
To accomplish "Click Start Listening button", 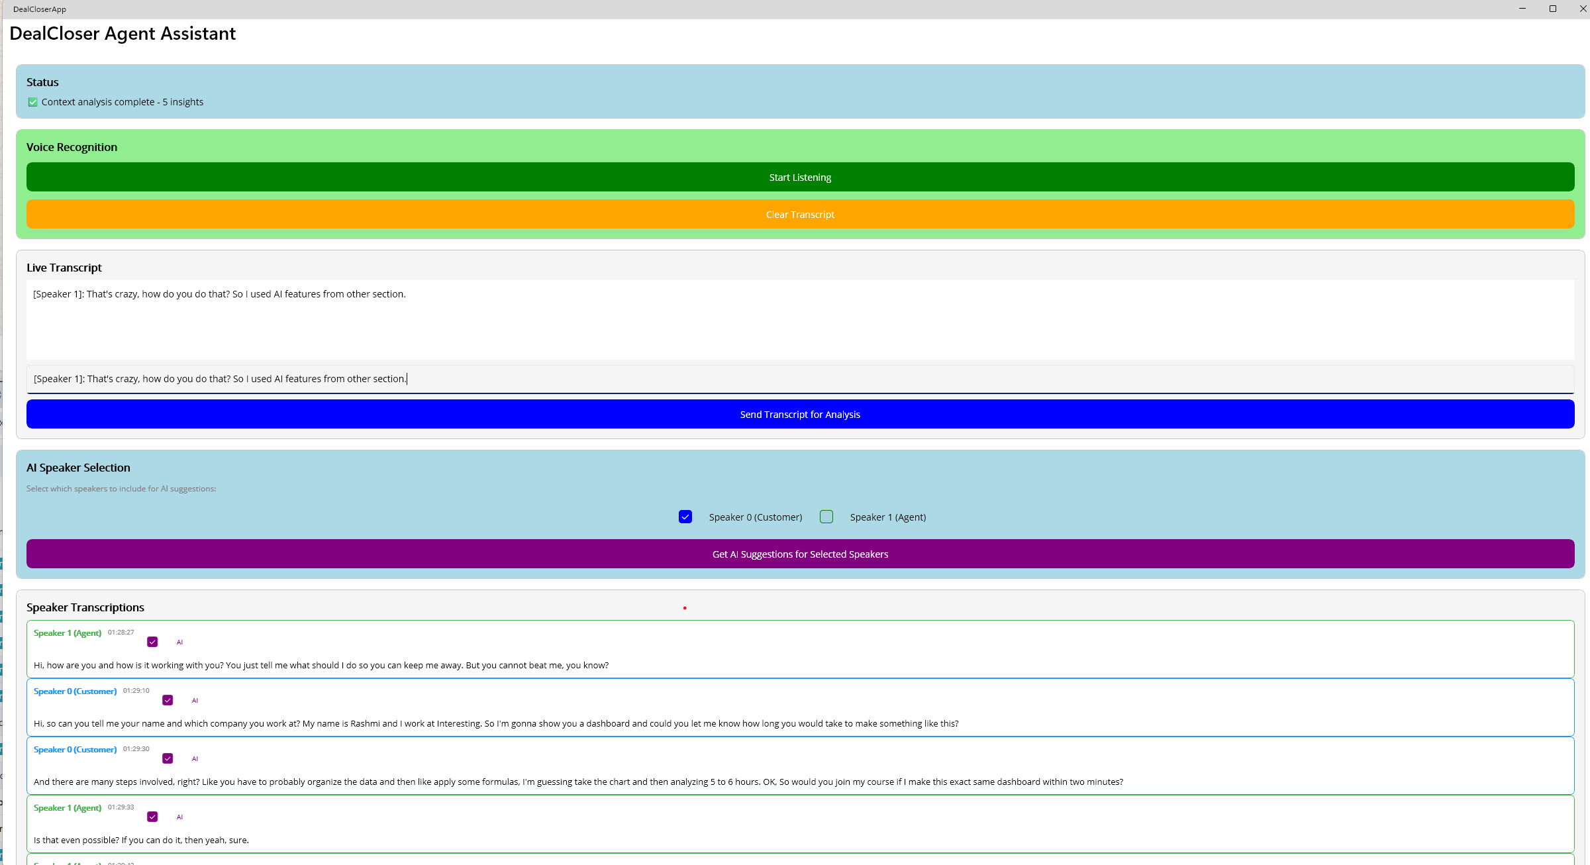I will tap(800, 177).
